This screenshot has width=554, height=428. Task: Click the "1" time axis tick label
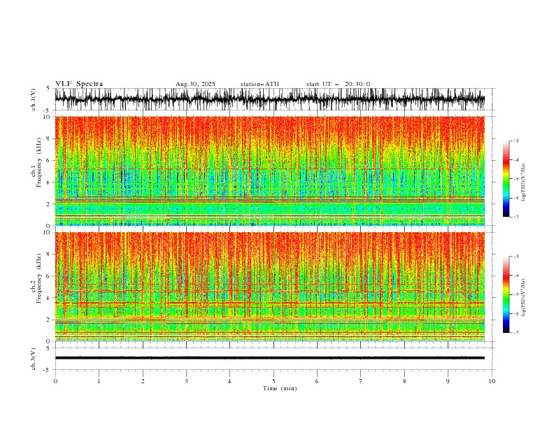coord(99,381)
